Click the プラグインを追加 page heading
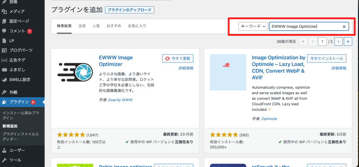This screenshot has height=167, width=359. [x=77, y=10]
